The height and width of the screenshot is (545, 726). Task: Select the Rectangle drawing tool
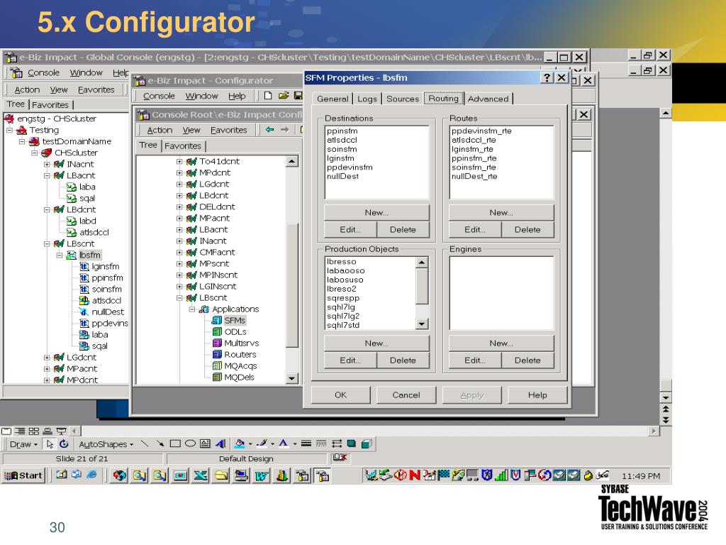(175, 444)
